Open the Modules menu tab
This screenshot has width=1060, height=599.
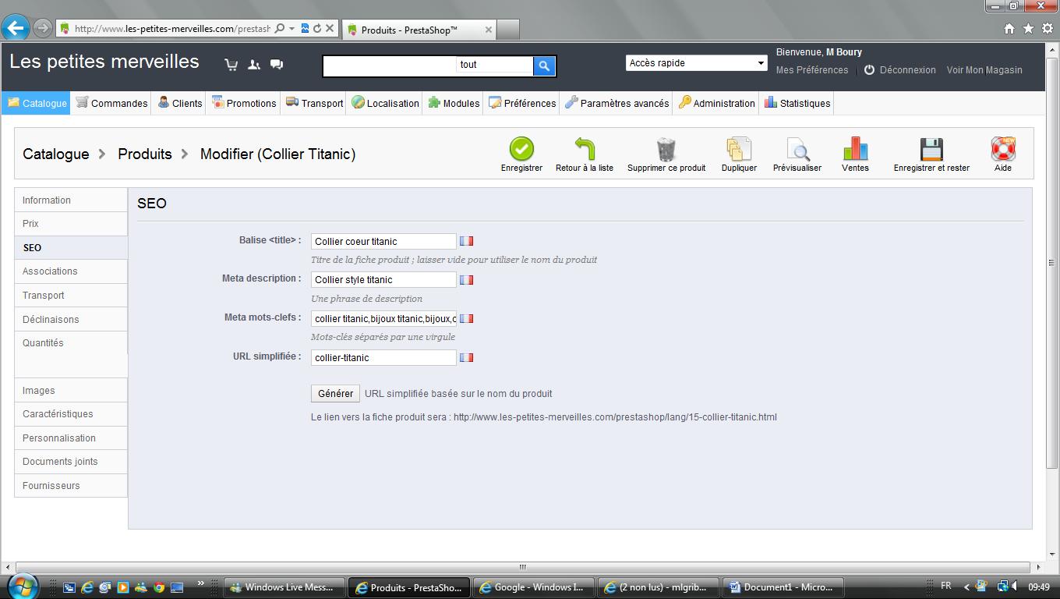(454, 103)
